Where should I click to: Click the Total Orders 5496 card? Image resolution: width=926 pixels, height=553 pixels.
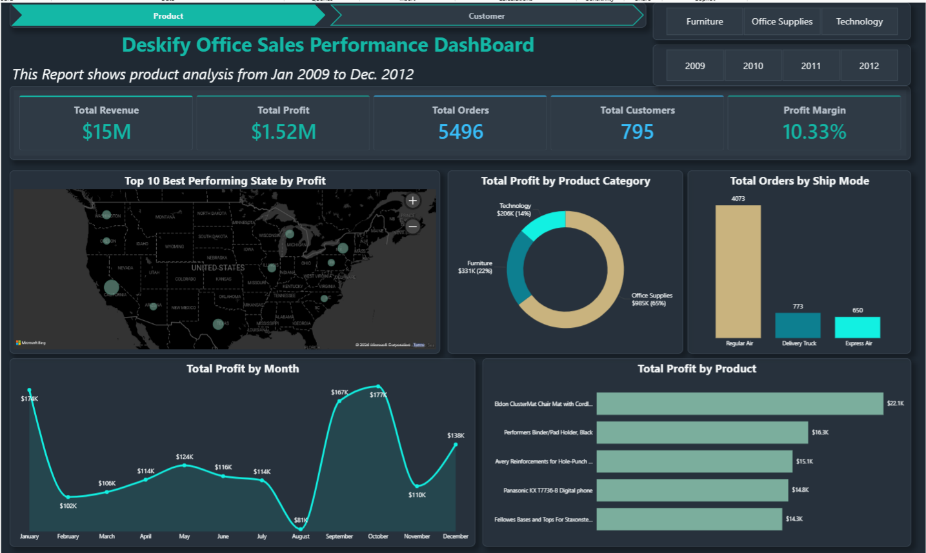coord(460,123)
